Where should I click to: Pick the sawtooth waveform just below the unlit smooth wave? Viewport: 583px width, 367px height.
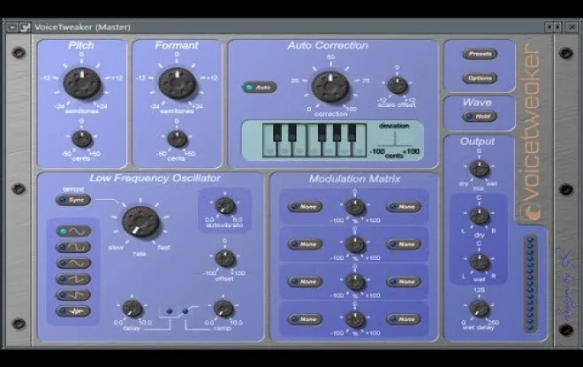click(73, 279)
